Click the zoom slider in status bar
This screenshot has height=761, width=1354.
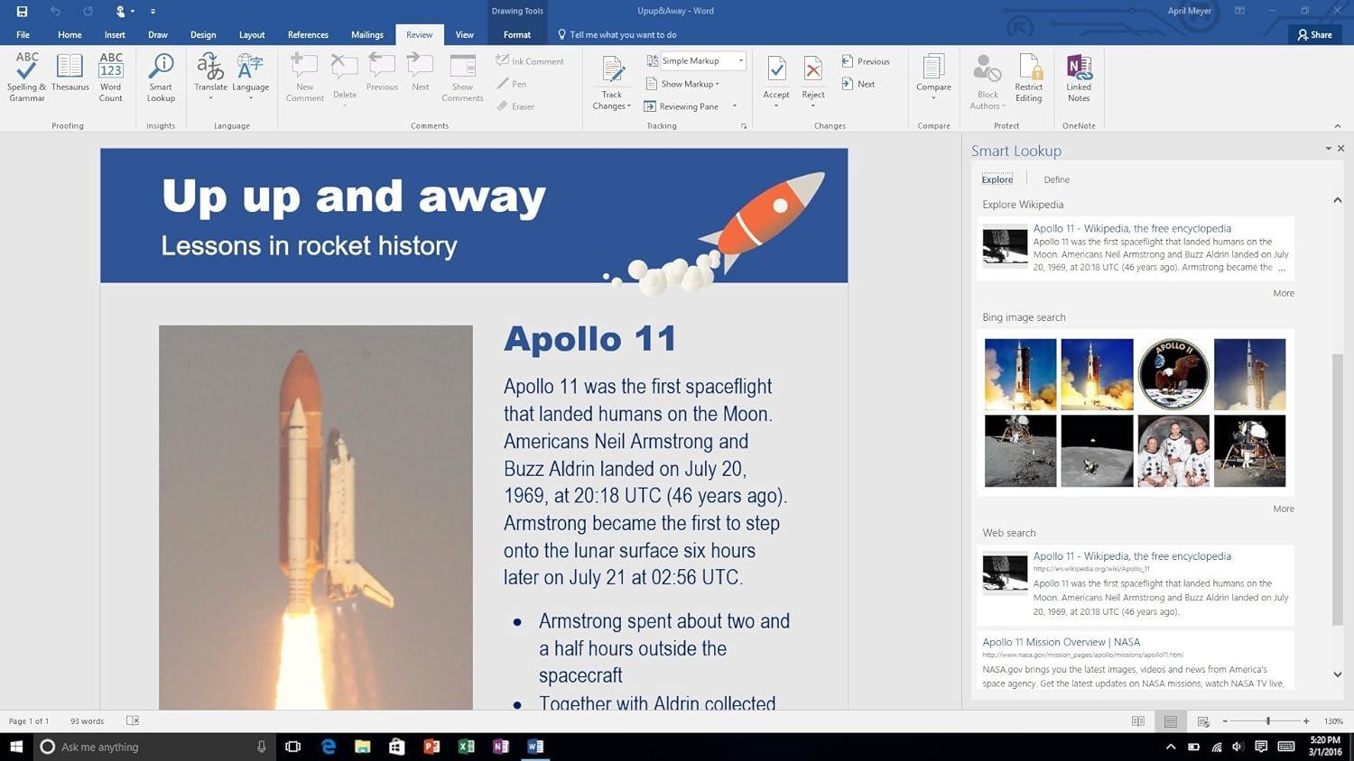(1267, 721)
